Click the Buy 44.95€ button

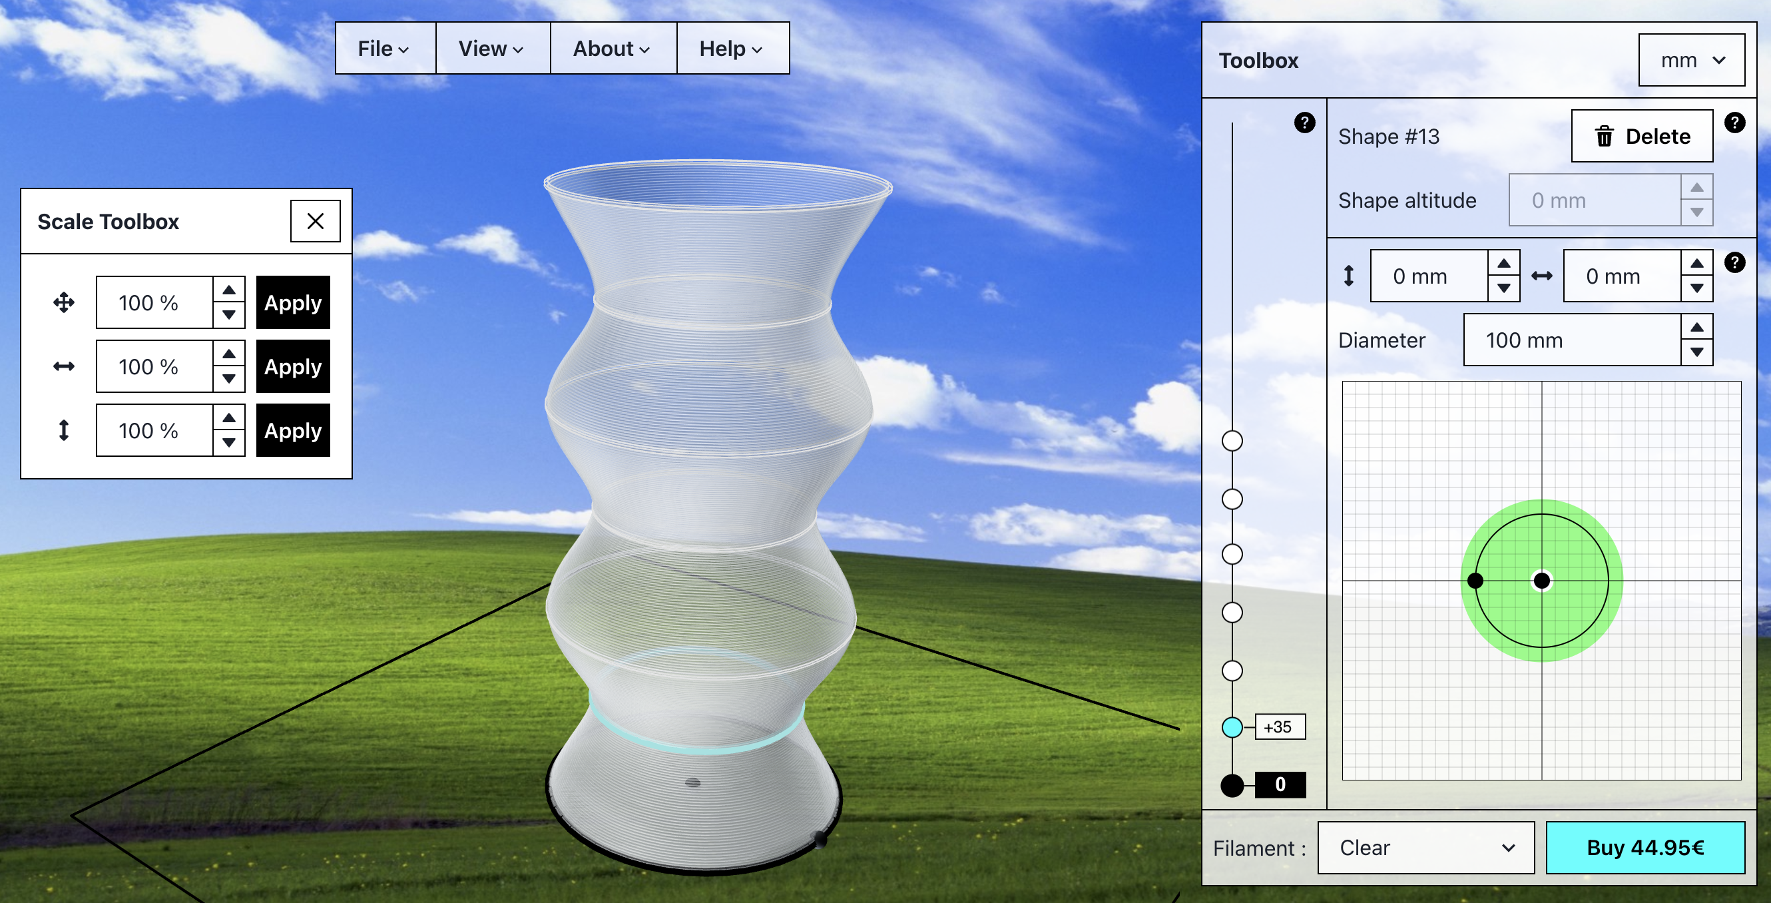(x=1644, y=848)
